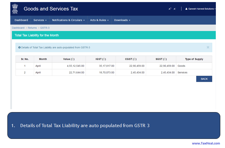
Task: Decrease font size with A- icon
Action: click(175, 9)
